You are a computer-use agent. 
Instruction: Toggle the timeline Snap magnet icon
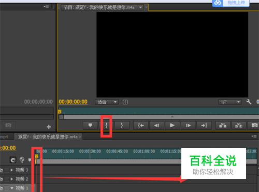13,160
